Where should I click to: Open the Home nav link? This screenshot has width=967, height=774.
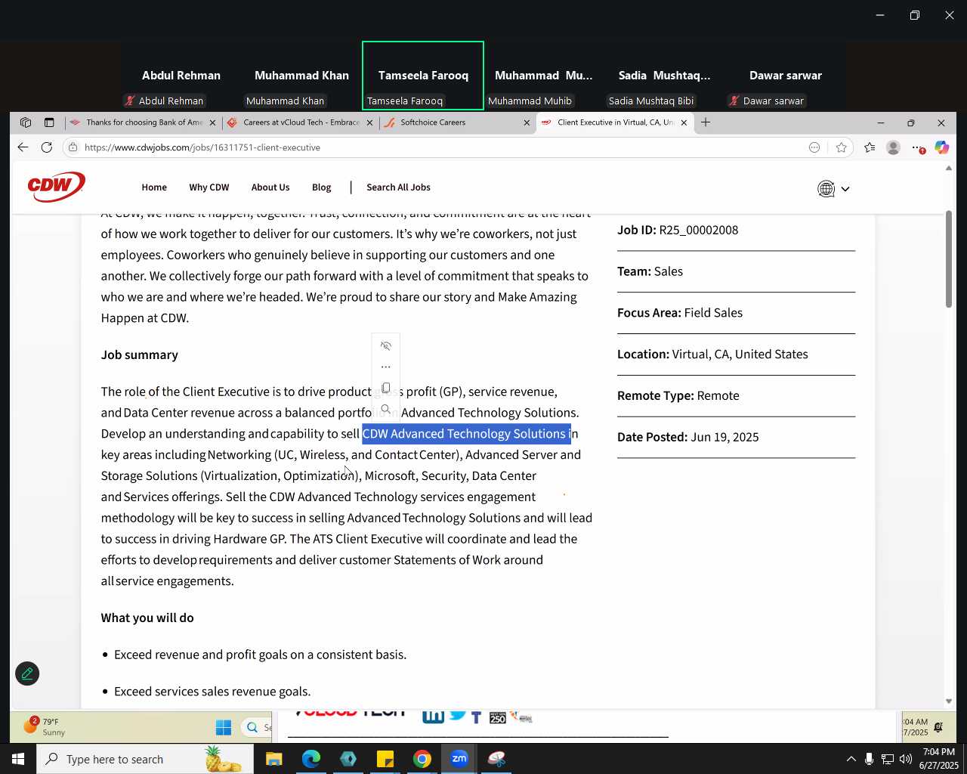154,187
